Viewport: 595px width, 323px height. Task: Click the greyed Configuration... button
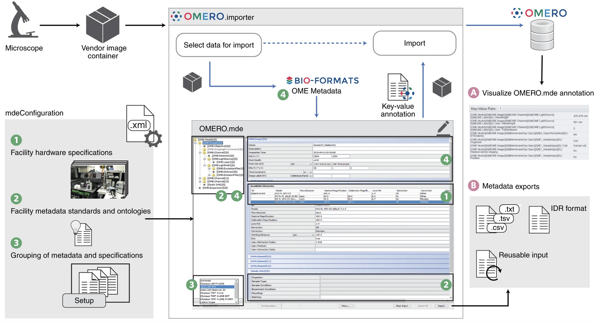(269, 306)
